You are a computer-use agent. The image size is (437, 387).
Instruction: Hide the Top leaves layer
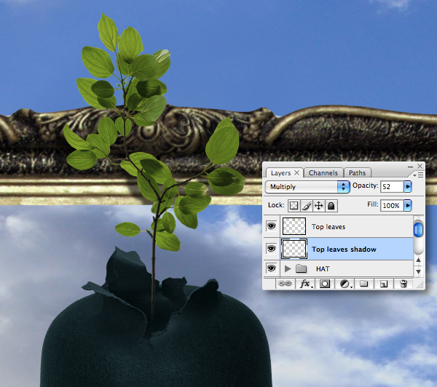coord(271,226)
